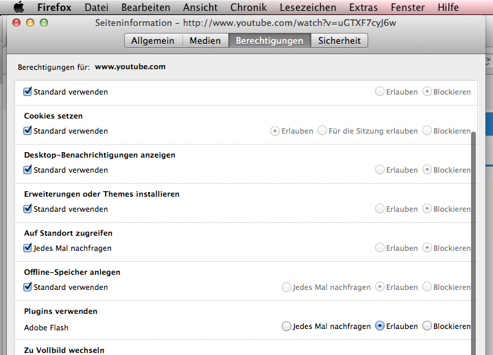Uncheck Jedes Mal nachfragen for Standort
The width and height of the screenshot is (493, 355).
click(x=28, y=248)
